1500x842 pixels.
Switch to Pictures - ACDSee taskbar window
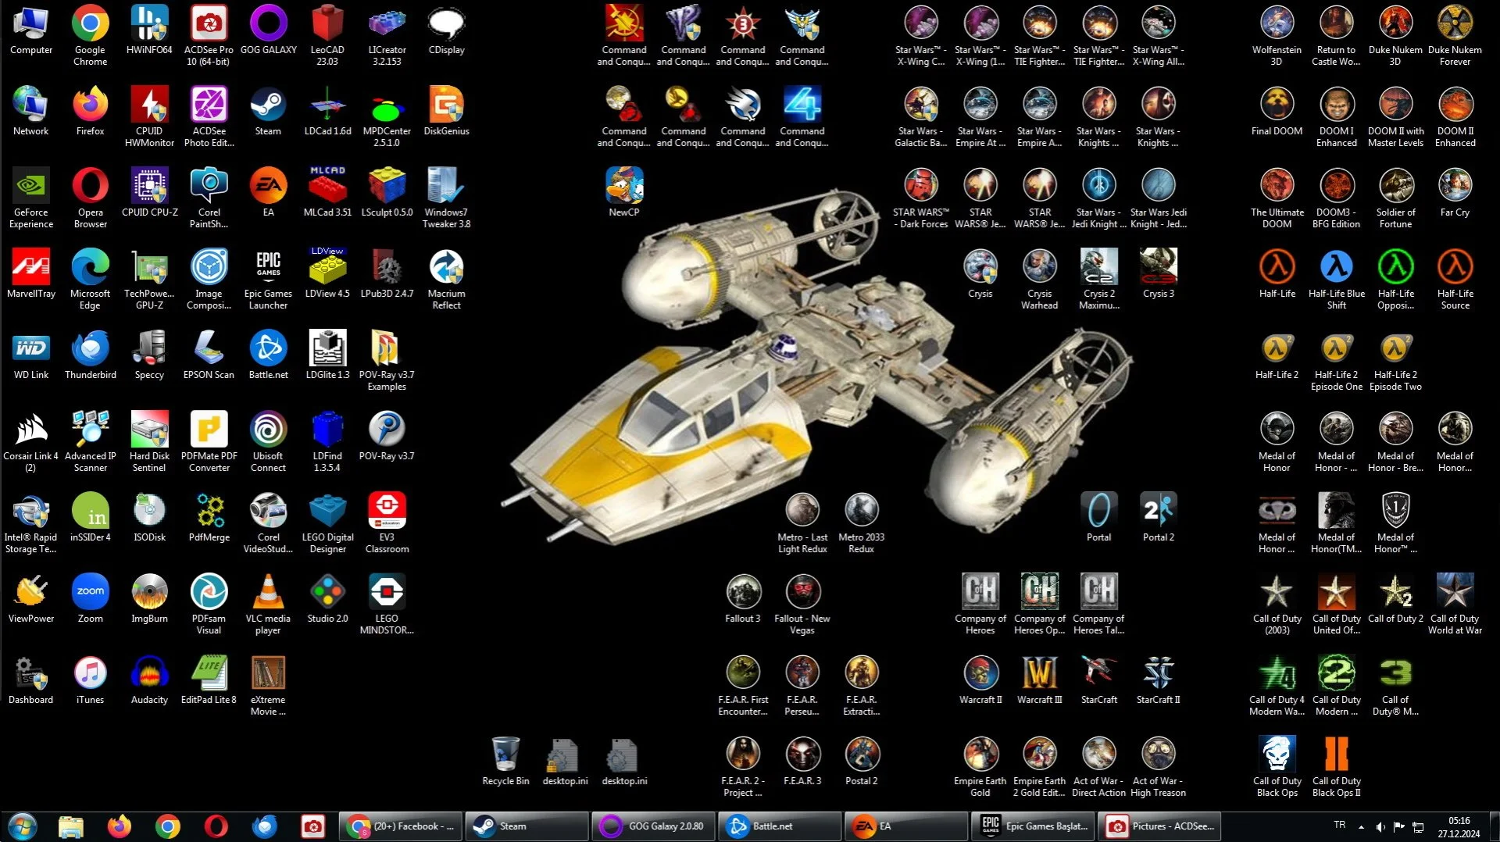(x=1159, y=826)
